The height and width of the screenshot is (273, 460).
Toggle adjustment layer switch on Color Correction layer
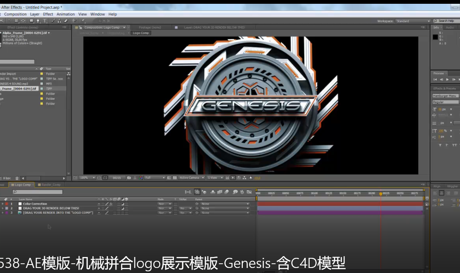pos(123,204)
